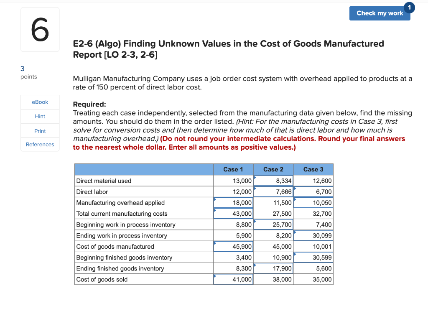The width and height of the screenshot is (428, 324).
Task: Open the References resource
Action: point(40,144)
